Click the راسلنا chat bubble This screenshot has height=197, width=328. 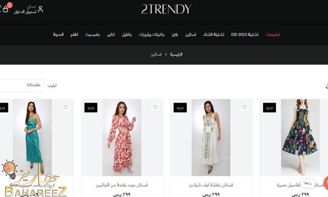click(308, 183)
